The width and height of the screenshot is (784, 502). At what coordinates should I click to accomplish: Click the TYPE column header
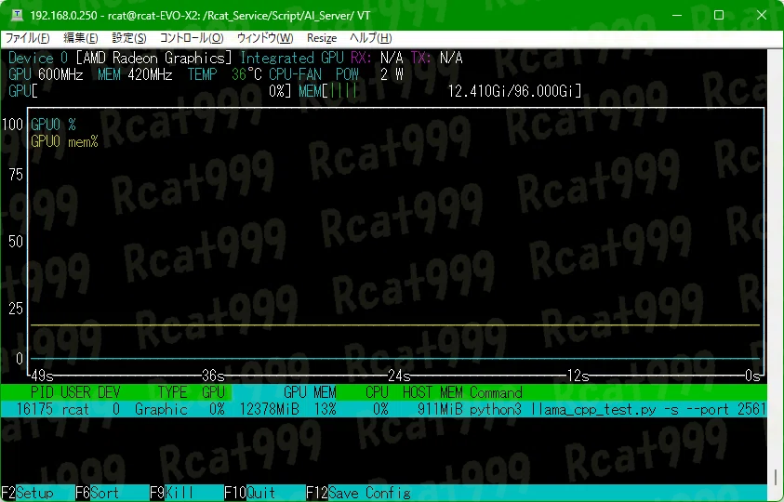pyautogui.click(x=172, y=392)
